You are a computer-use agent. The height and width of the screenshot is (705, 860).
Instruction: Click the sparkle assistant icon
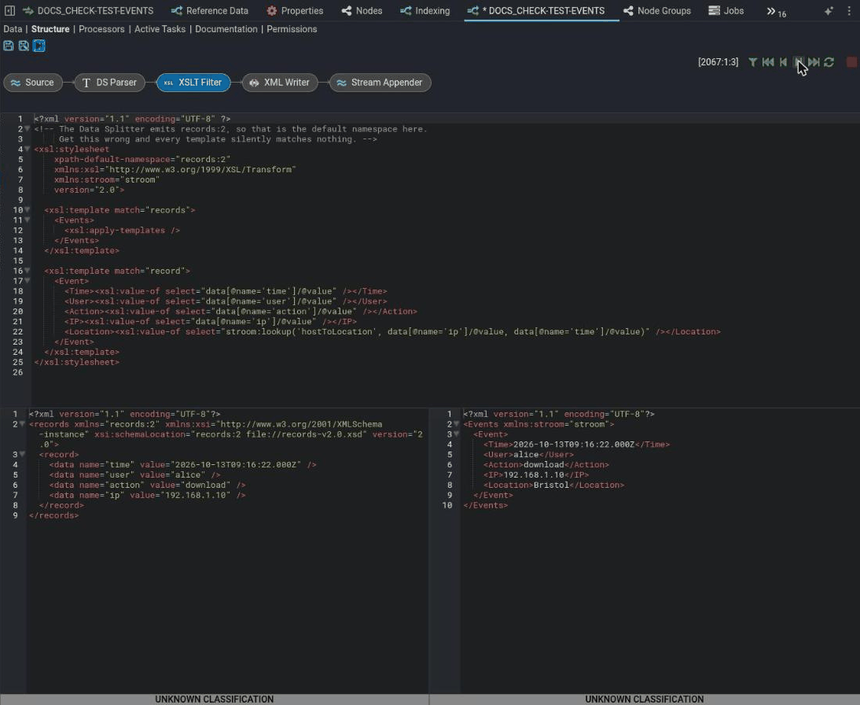[829, 11]
